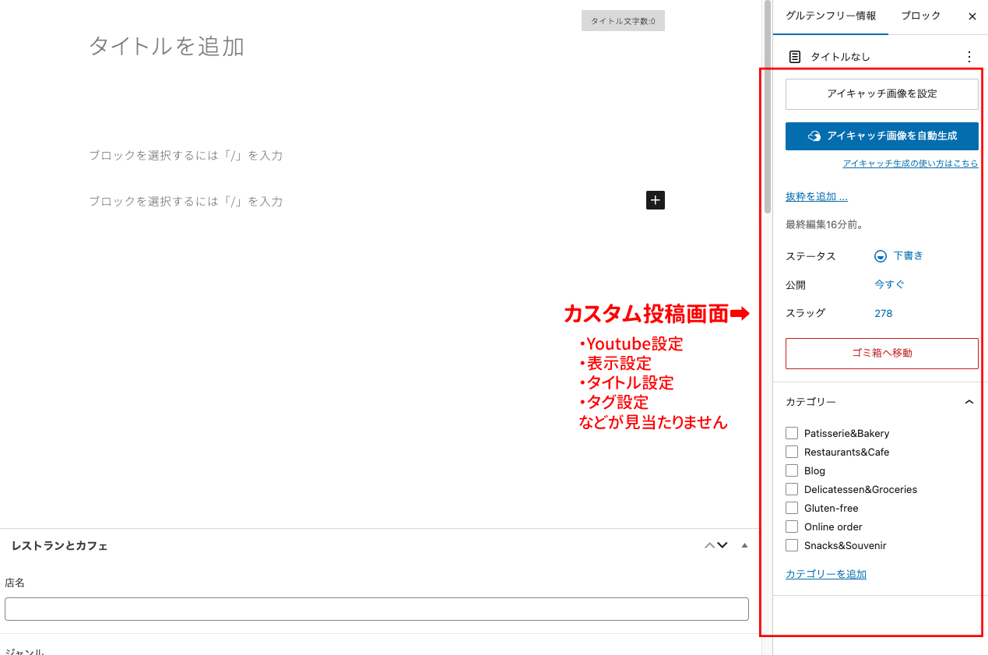Select the Online order category checkbox
The width and height of the screenshot is (988, 655).
[x=792, y=526]
